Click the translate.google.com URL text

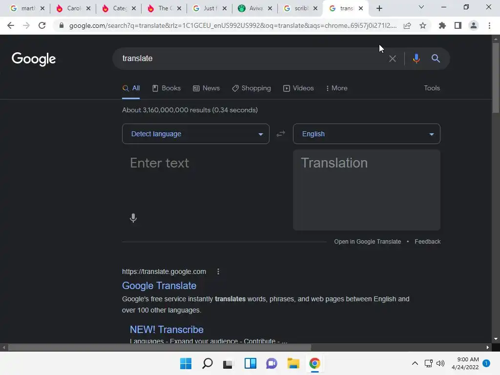tap(164, 271)
